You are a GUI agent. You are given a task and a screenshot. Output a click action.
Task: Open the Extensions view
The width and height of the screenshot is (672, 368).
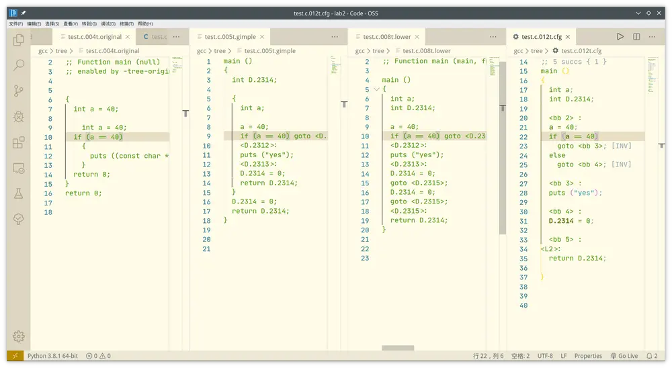[x=18, y=142]
